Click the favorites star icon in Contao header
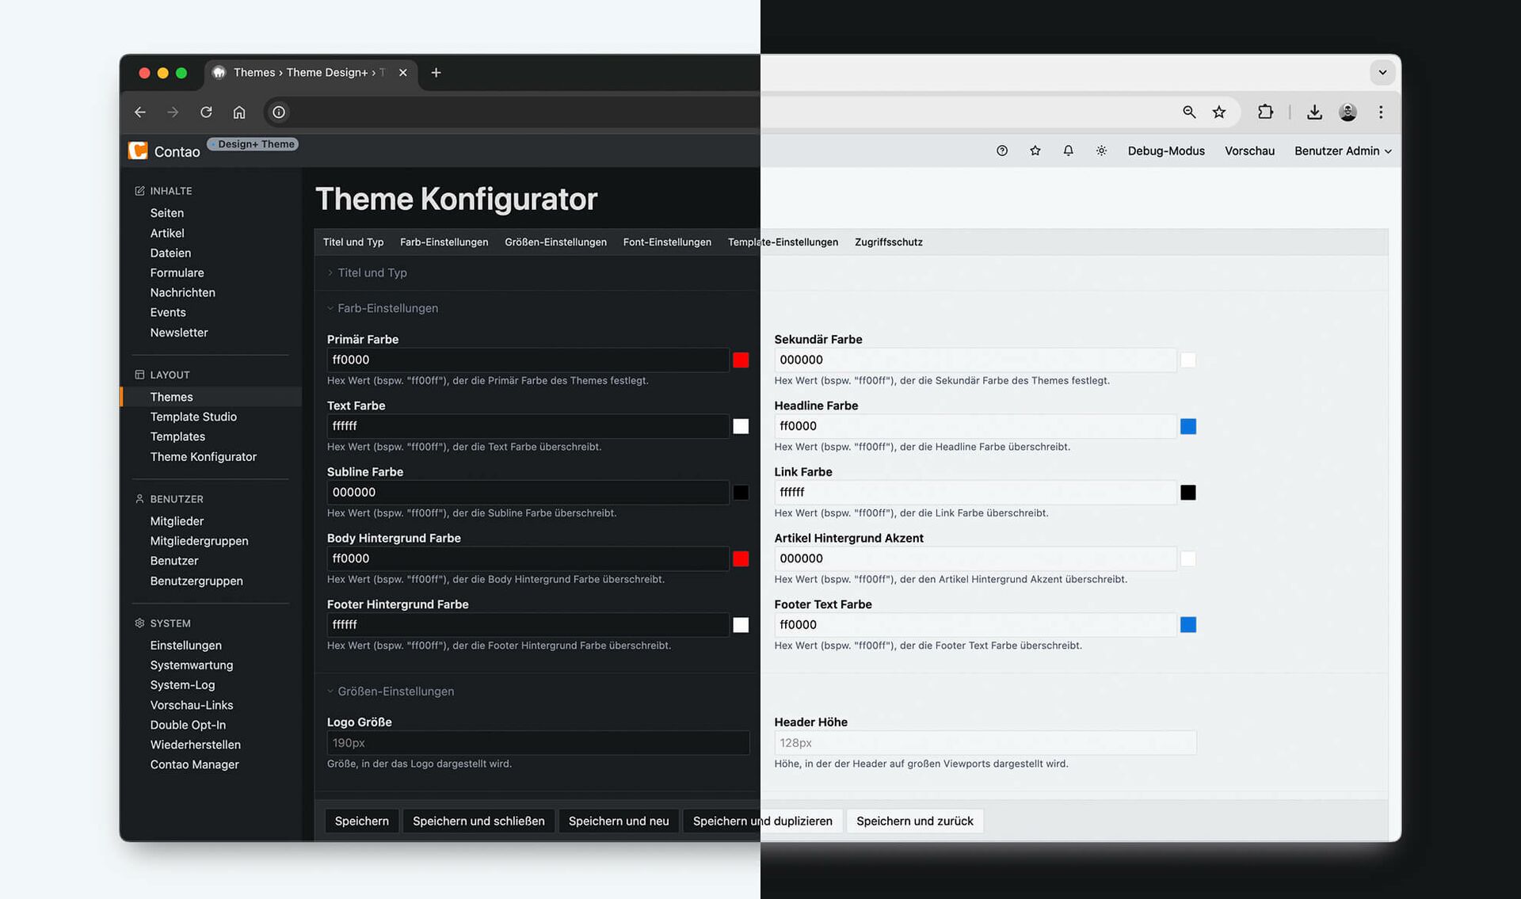 (x=1035, y=150)
